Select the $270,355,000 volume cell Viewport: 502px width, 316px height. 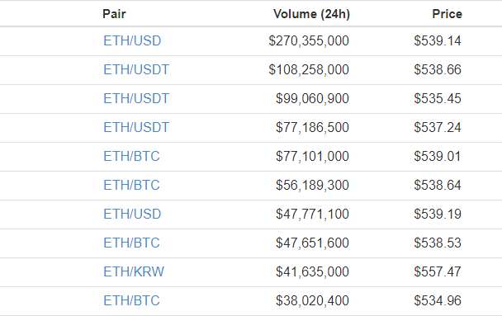tap(309, 41)
